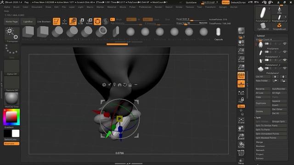The width and height of the screenshot is (294, 165).
Task: Click the Rotate view icon in right shelf
Action: (241, 145)
